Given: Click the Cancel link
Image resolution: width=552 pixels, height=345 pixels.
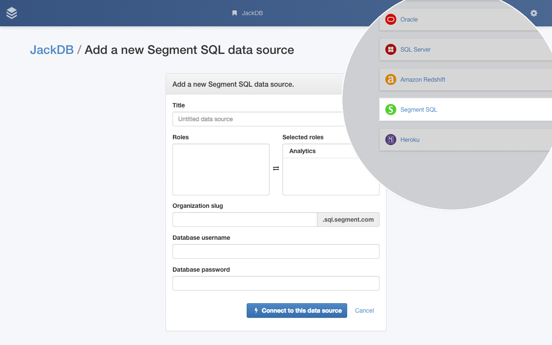Looking at the screenshot, I should coord(364,310).
